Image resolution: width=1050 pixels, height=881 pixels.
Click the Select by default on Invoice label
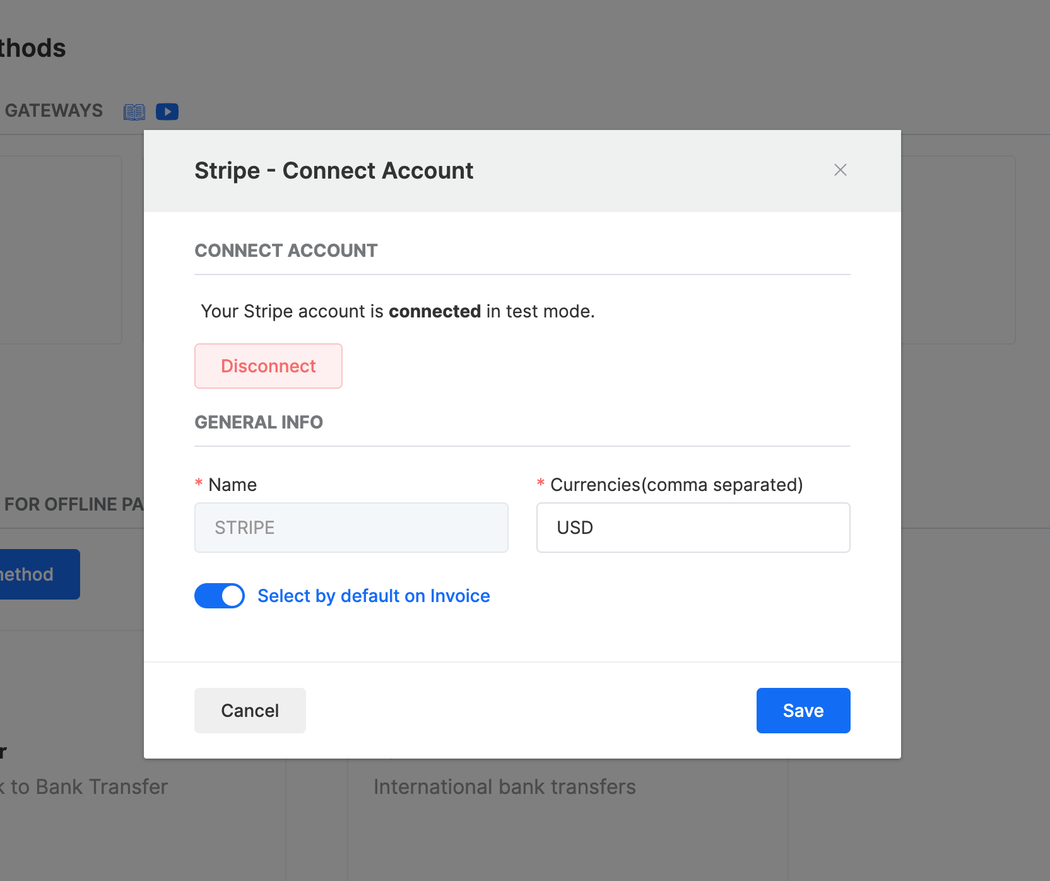(374, 596)
